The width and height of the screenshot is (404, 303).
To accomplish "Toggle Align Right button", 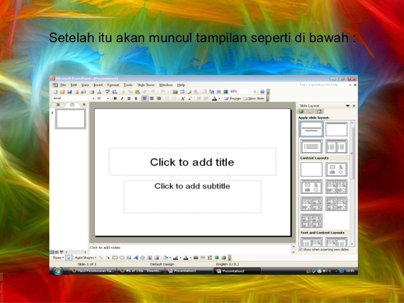I will coord(159,98).
